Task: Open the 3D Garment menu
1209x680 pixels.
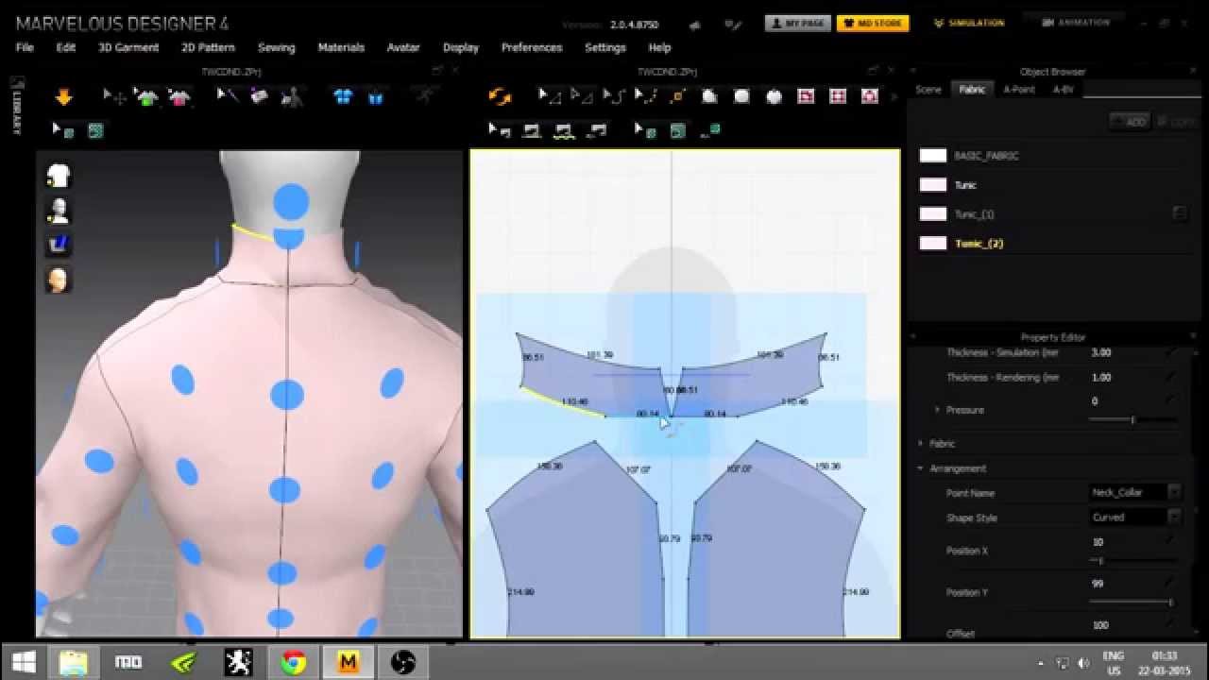Action: 128,47
